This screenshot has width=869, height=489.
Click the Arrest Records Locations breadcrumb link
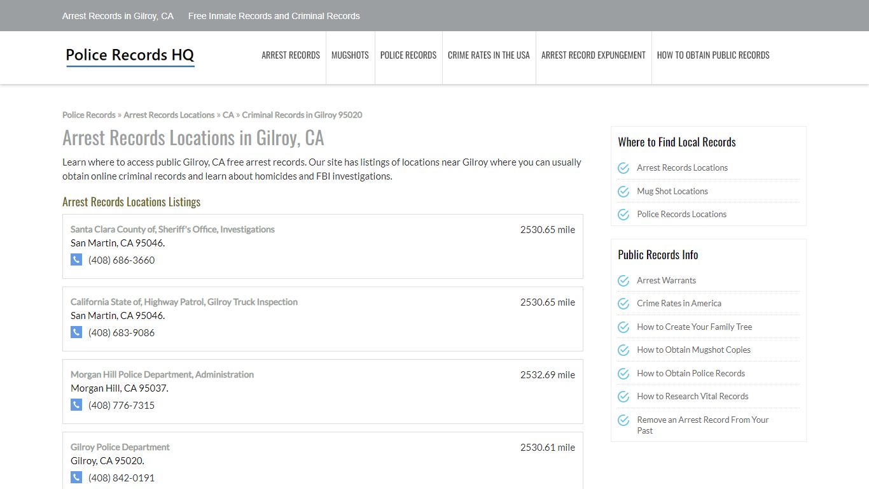(x=169, y=115)
